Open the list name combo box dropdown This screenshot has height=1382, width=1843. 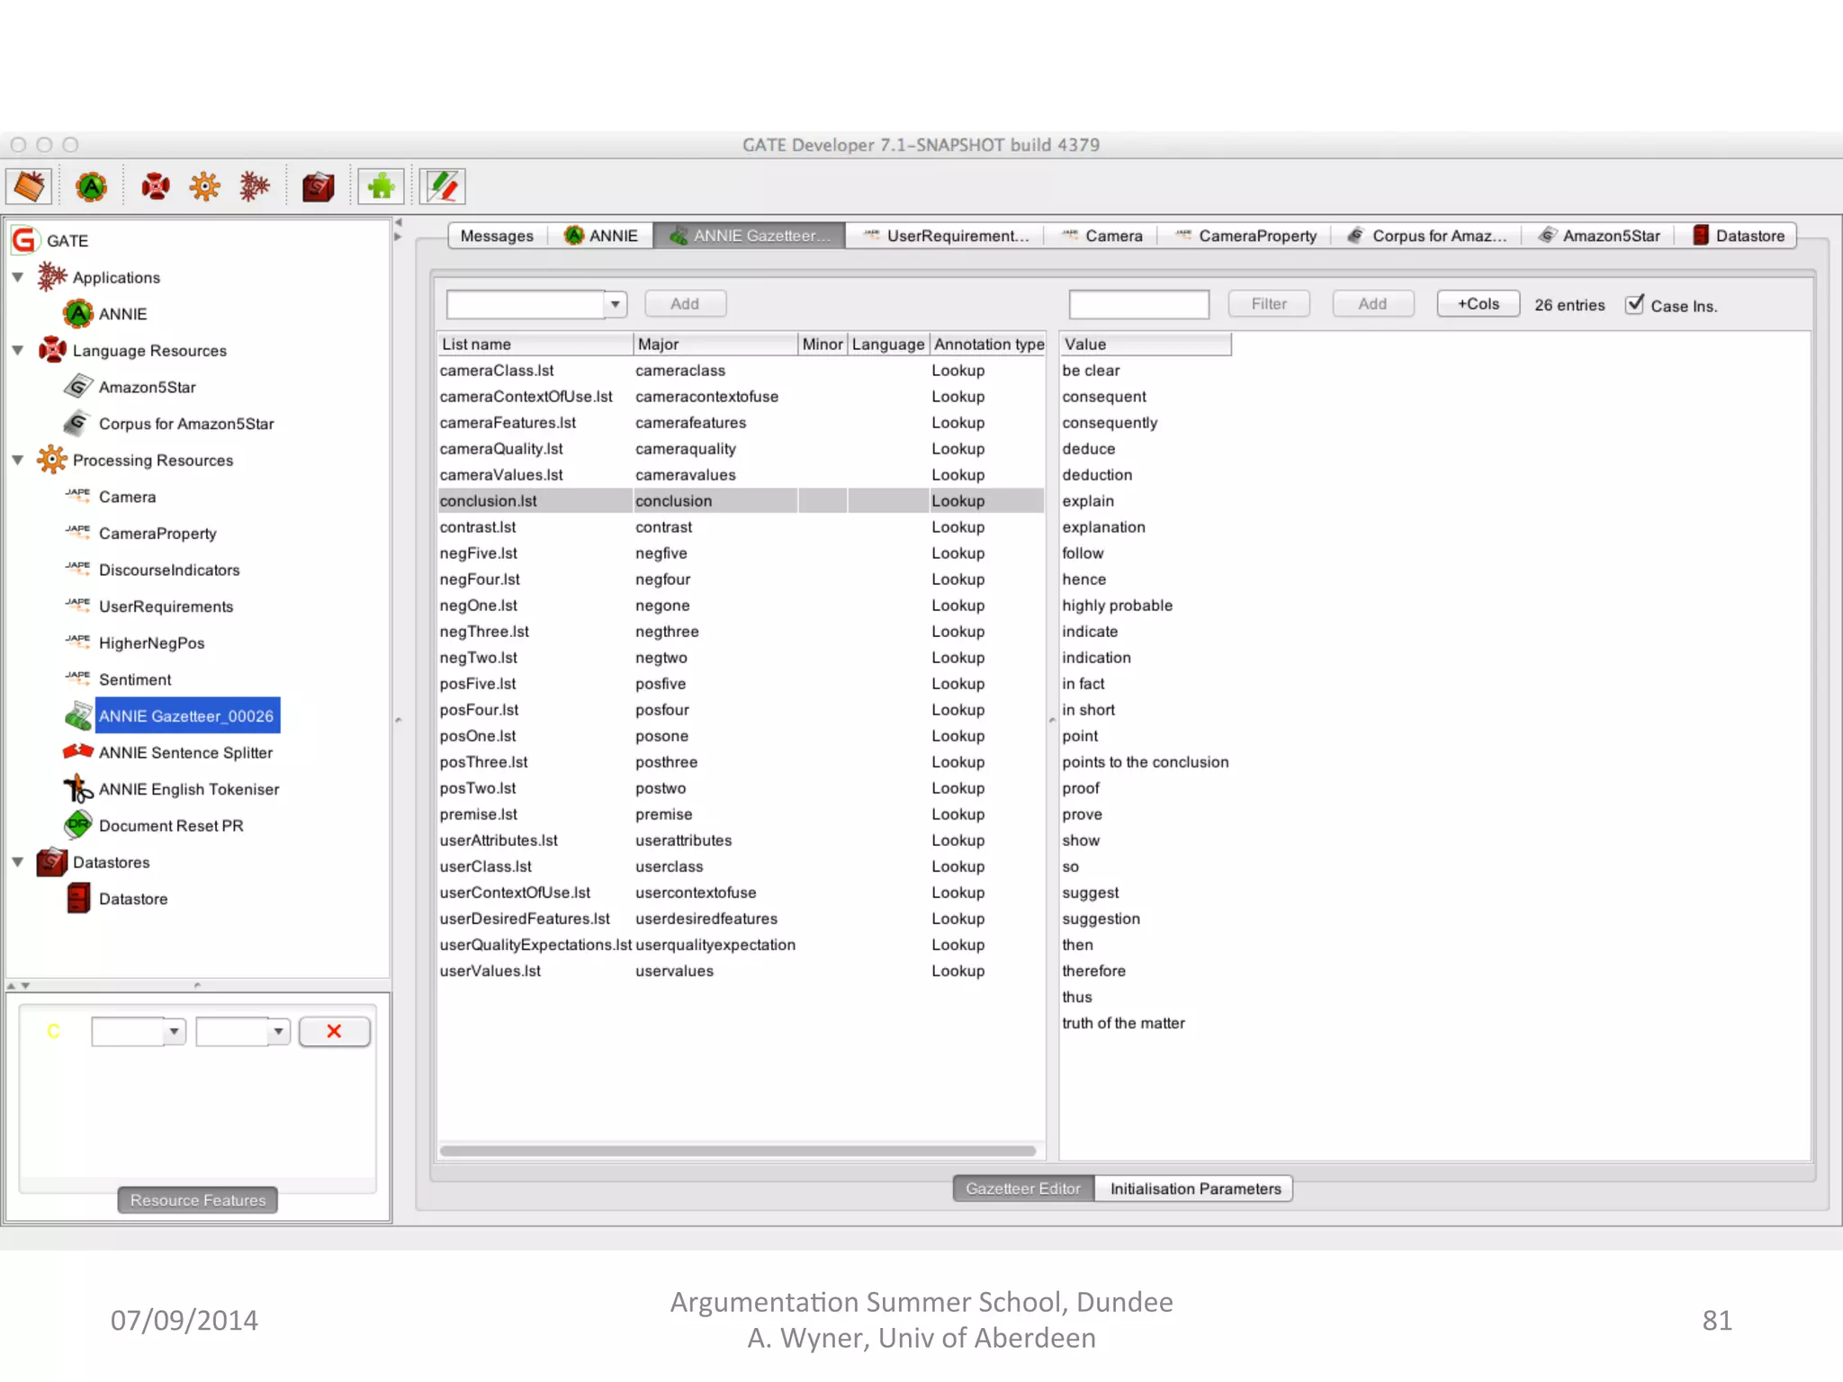(x=616, y=304)
